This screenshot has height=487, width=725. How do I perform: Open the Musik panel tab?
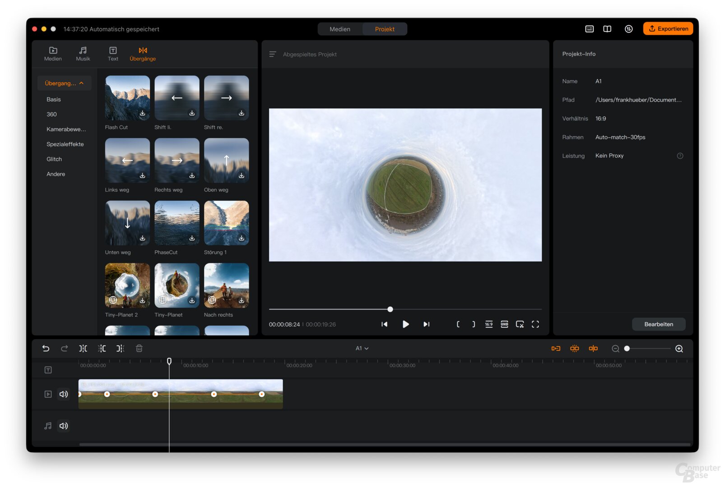83,54
